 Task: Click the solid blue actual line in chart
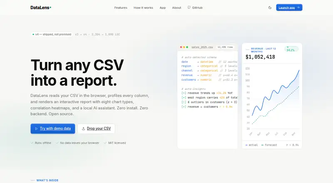click(x=274, y=90)
